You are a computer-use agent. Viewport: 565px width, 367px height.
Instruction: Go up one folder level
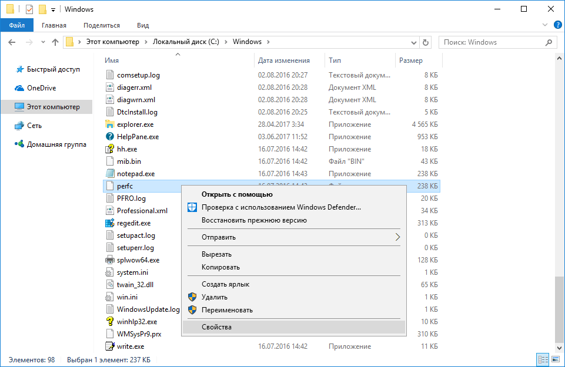pyautogui.click(x=55, y=42)
